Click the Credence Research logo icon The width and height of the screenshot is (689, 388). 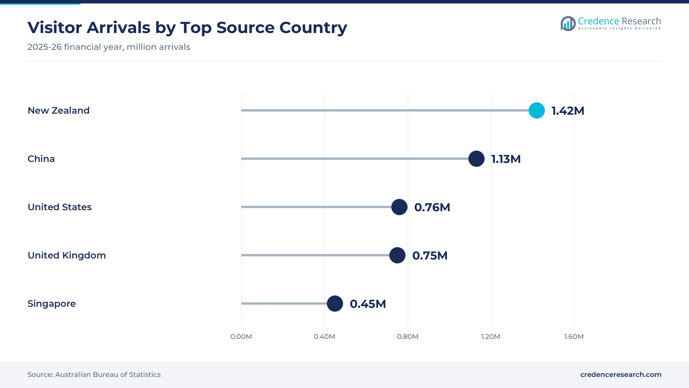[x=568, y=24]
